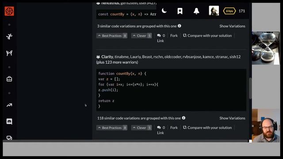283x159 pixels.
Task: Upvote Clever on the const countBy solution
Action: coord(141,36)
